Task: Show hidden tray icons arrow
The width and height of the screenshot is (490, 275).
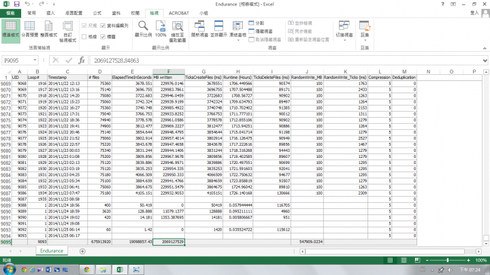Action: pos(433,270)
